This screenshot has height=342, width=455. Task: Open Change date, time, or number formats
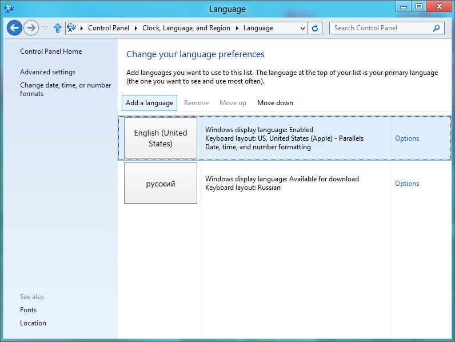pos(65,89)
